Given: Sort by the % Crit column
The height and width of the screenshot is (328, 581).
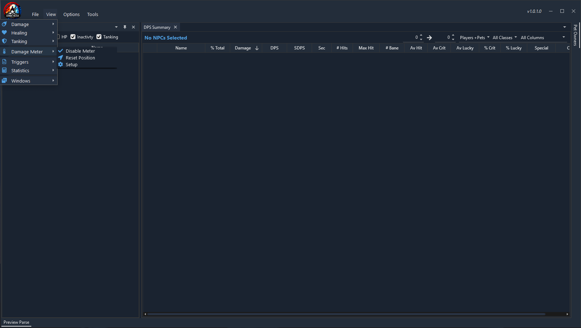Looking at the screenshot, I should pyautogui.click(x=490, y=48).
